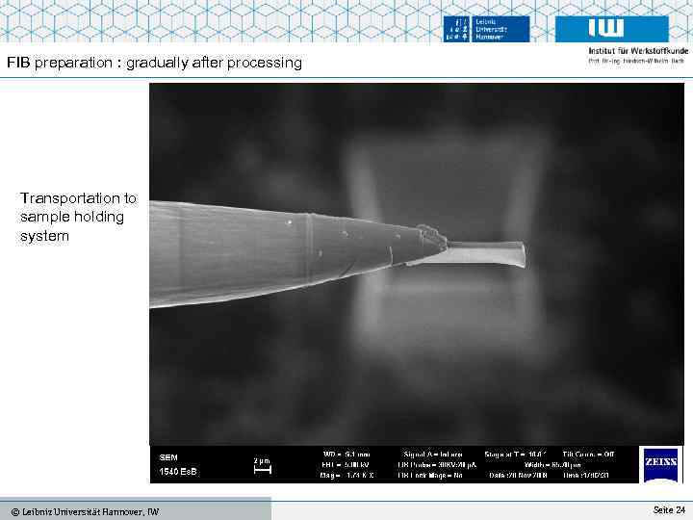This screenshot has height=520, width=693.
Task: Click the 'Width =' entry
Action: (552, 465)
